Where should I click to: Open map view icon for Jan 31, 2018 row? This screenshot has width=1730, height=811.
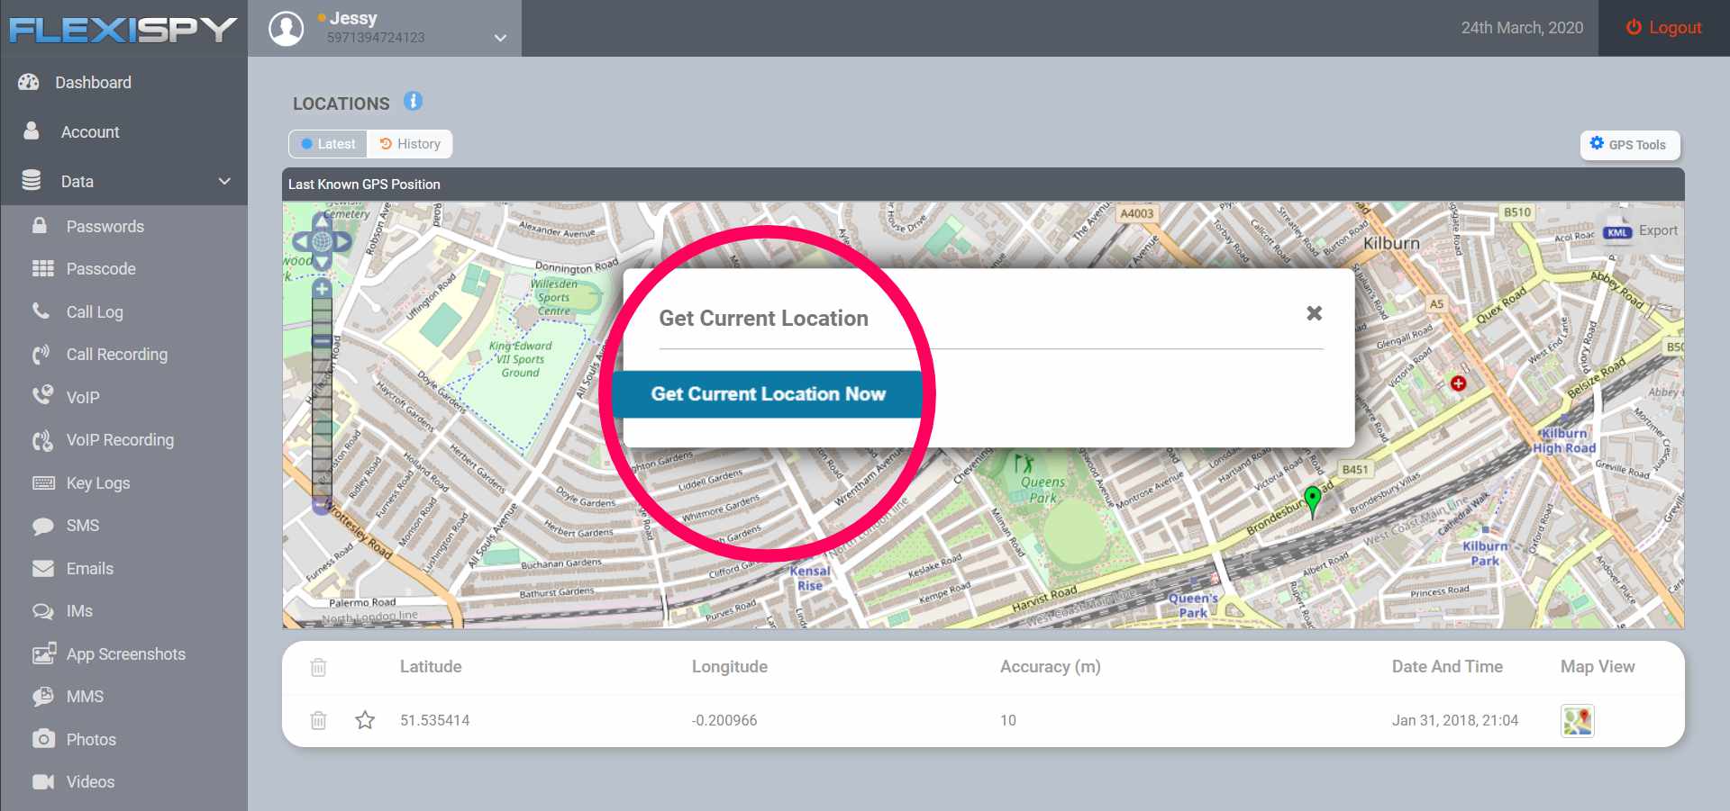pos(1577,720)
